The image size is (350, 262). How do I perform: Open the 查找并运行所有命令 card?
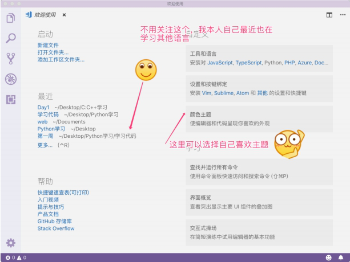(259, 172)
